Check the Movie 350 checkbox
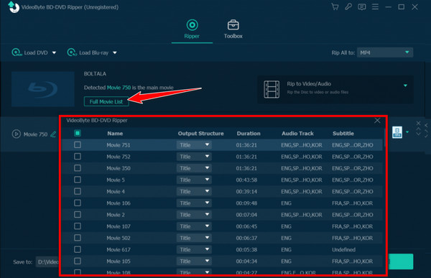The height and width of the screenshot is (278, 431). coord(78,168)
